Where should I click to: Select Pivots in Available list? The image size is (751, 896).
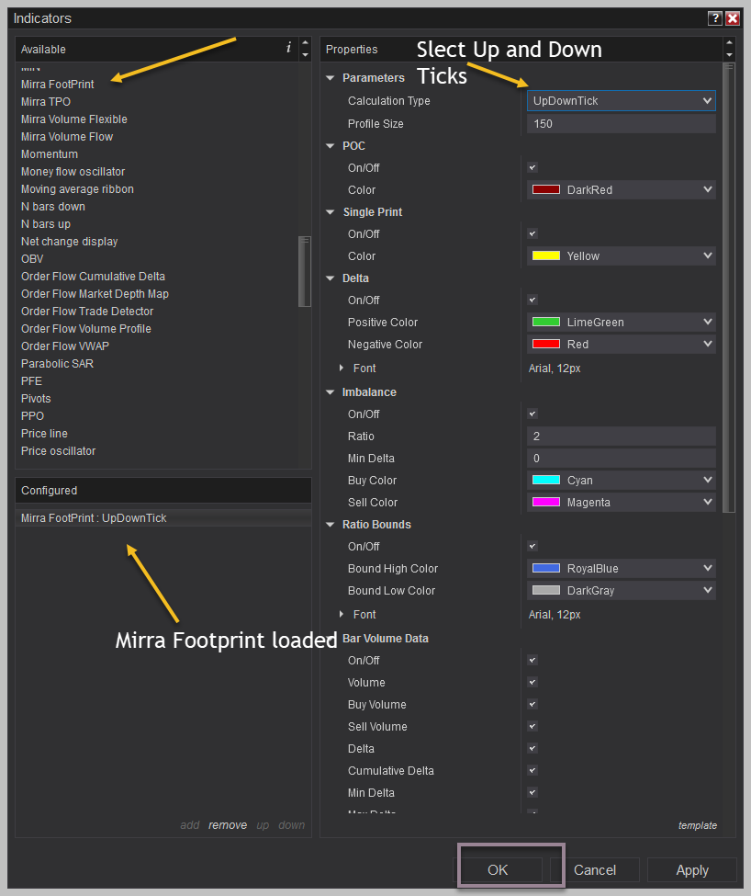click(x=36, y=398)
